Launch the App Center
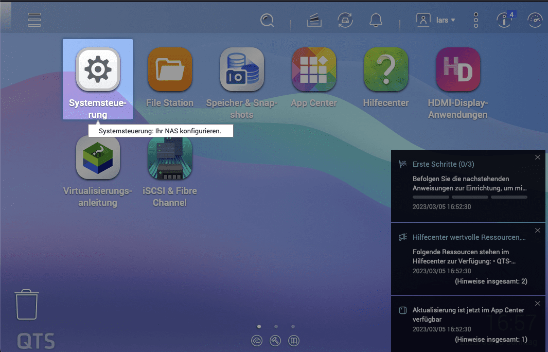Image resolution: width=548 pixels, height=352 pixels. [314, 78]
